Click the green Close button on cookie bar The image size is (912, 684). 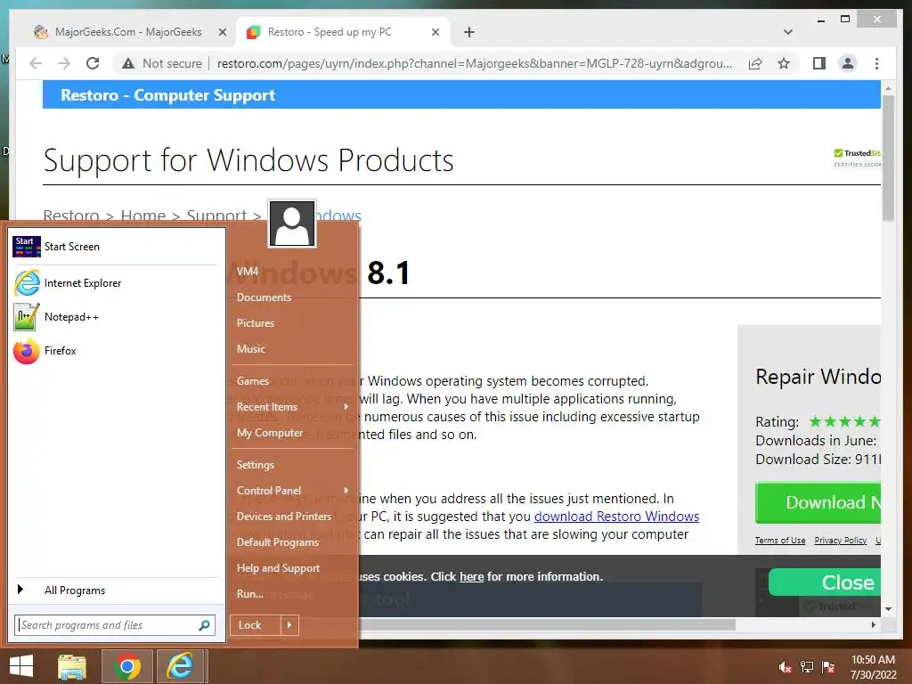click(825, 582)
